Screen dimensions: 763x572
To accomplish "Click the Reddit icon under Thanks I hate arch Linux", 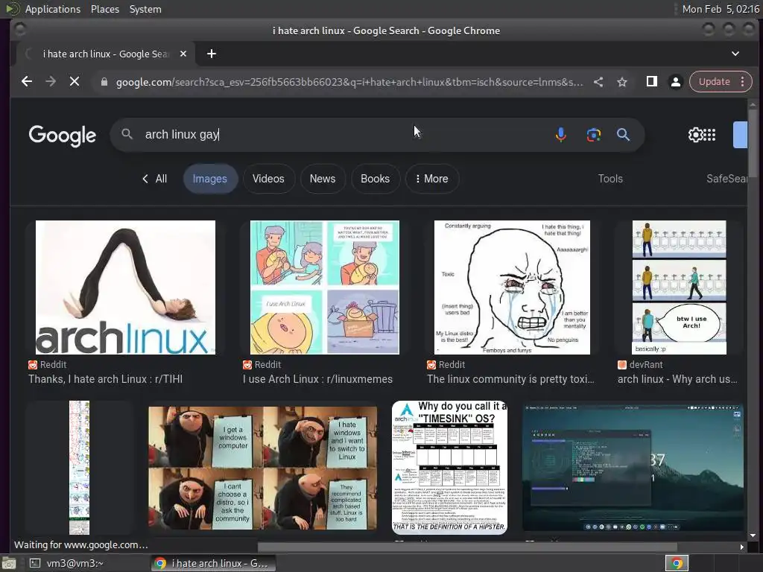I will pos(33,365).
